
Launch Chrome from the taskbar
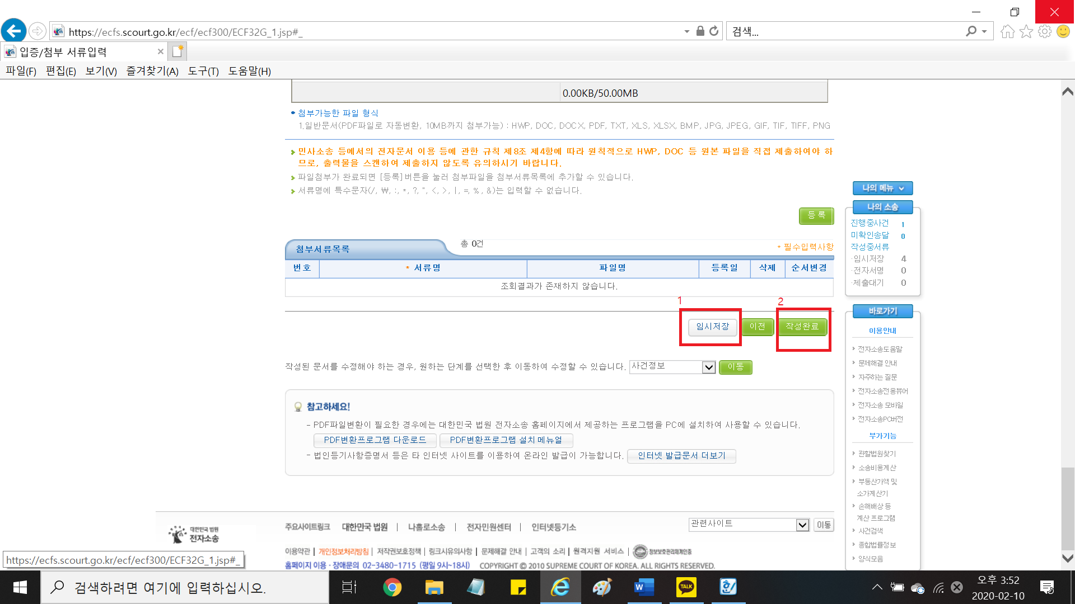[392, 587]
